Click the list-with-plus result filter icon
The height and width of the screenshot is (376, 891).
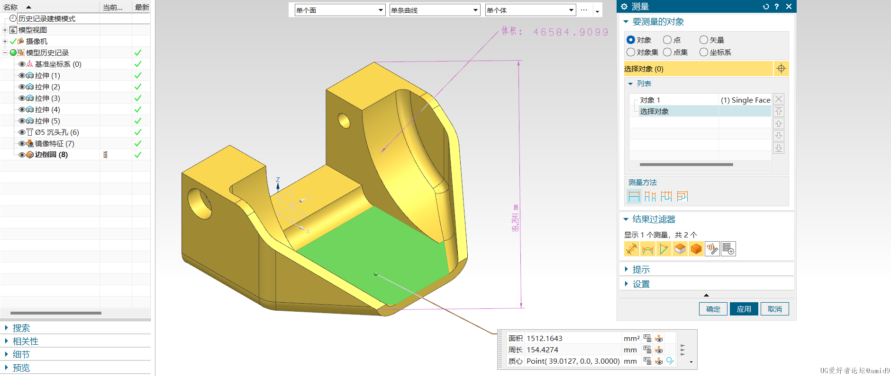(728, 249)
